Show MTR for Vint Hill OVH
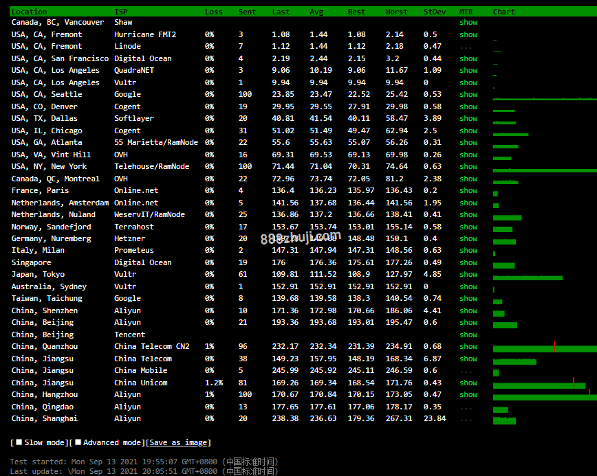The width and height of the screenshot is (597, 476). point(468,155)
